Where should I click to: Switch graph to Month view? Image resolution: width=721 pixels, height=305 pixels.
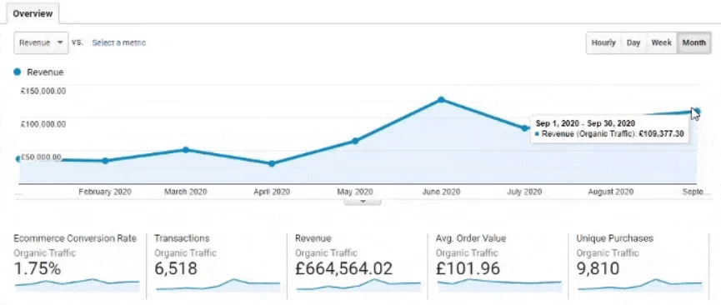693,42
